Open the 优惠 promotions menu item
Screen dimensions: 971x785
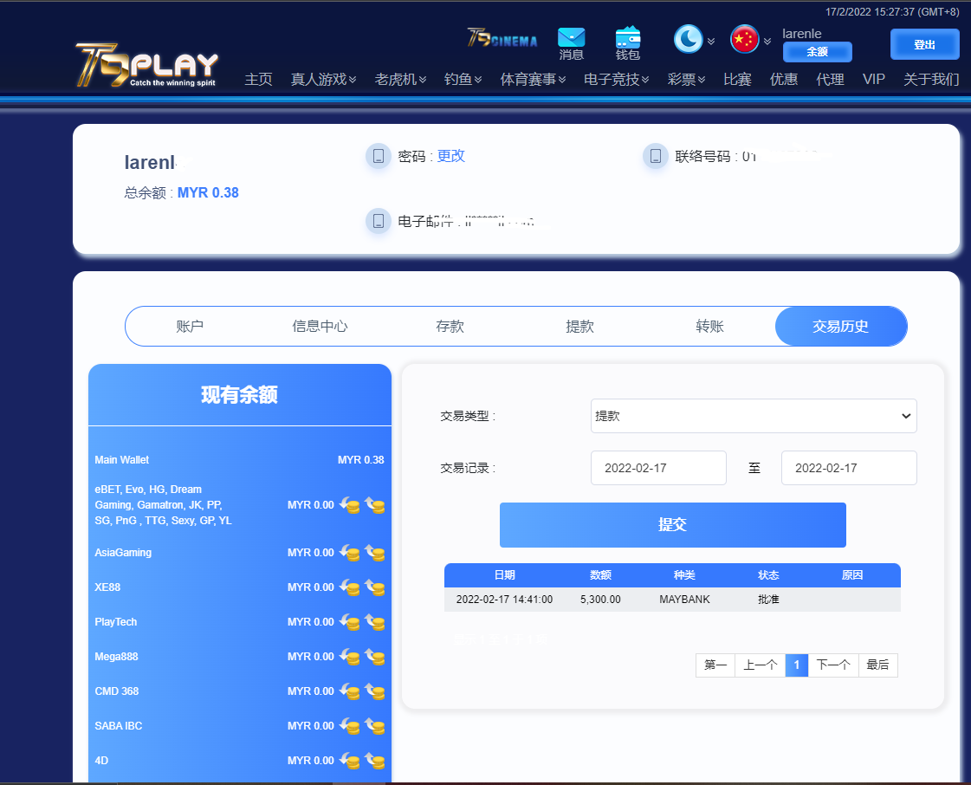tap(784, 80)
